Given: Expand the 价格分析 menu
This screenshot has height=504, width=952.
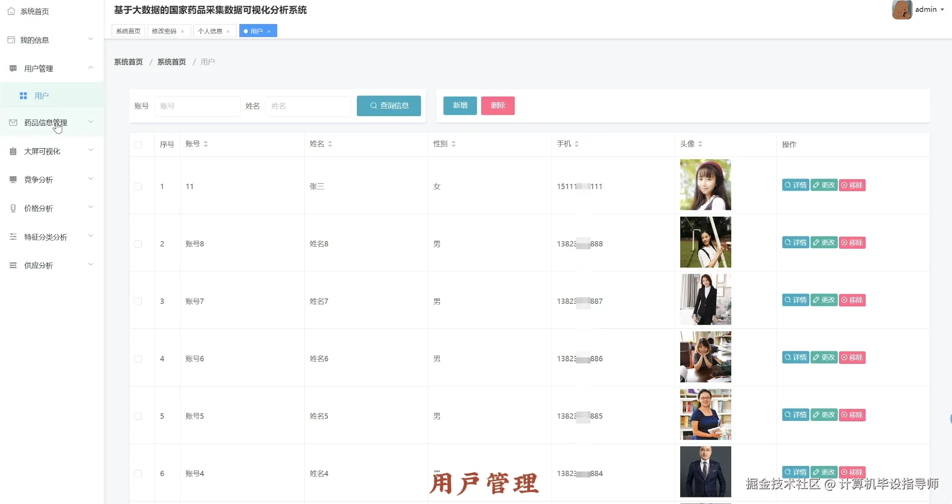Looking at the screenshot, I should tap(91, 207).
